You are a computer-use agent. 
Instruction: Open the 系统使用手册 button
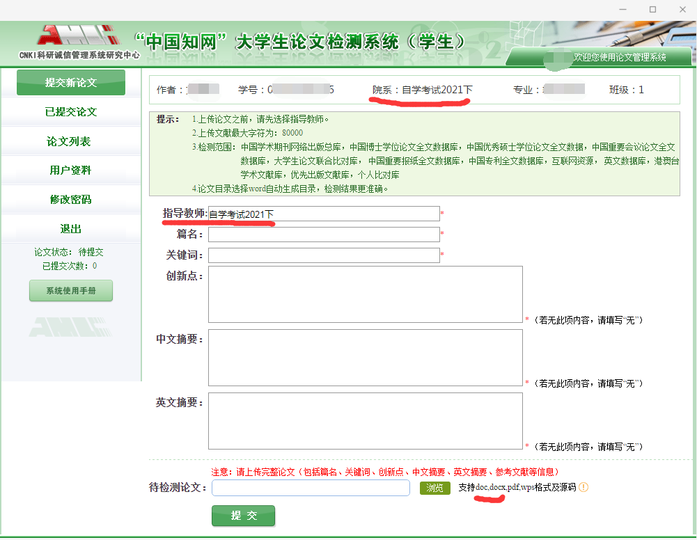71,291
